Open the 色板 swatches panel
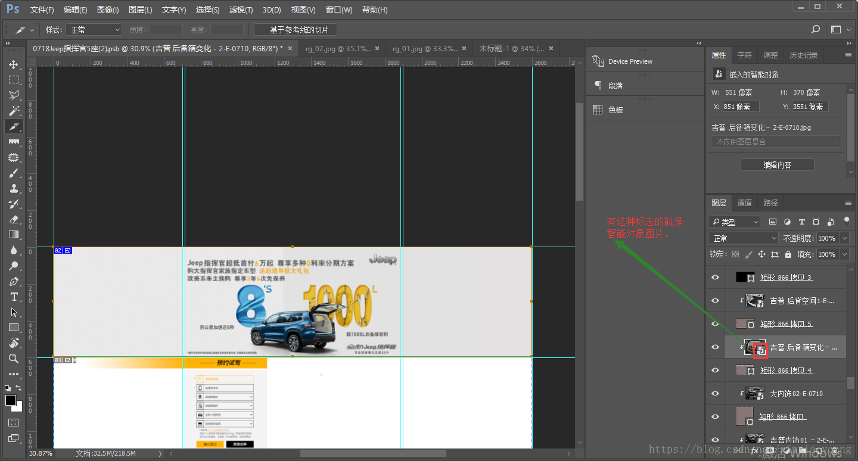 [615, 110]
